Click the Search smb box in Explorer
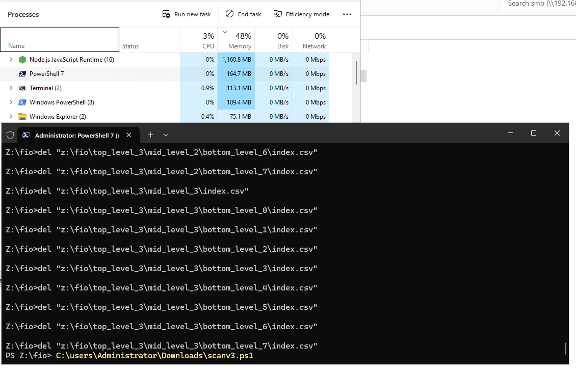 (x=539, y=5)
